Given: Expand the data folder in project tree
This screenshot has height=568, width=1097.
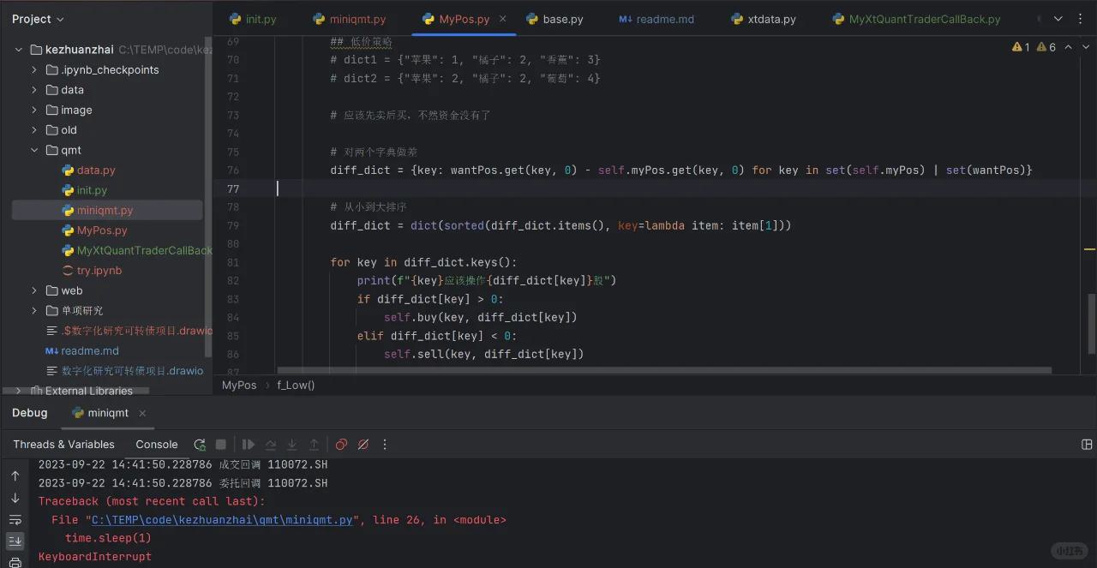Looking at the screenshot, I should (x=34, y=90).
